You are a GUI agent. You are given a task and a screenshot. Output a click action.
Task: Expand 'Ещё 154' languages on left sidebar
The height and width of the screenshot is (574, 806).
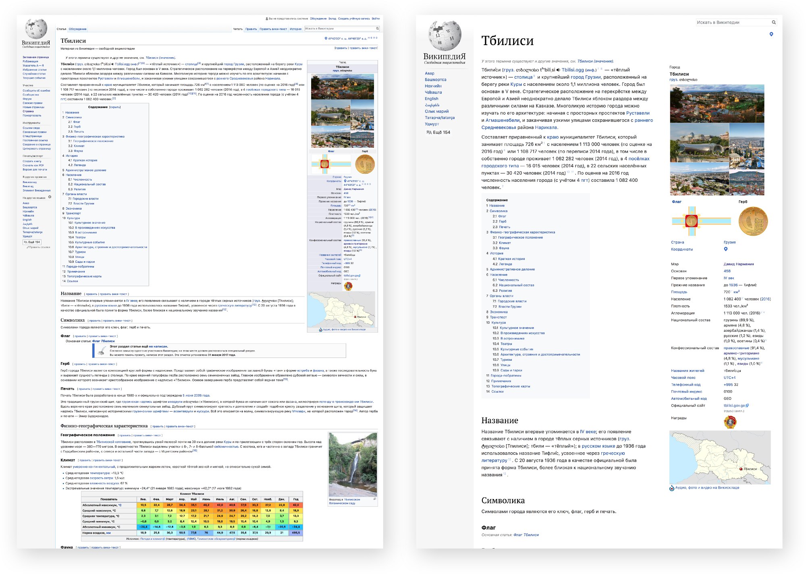[32, 242]
